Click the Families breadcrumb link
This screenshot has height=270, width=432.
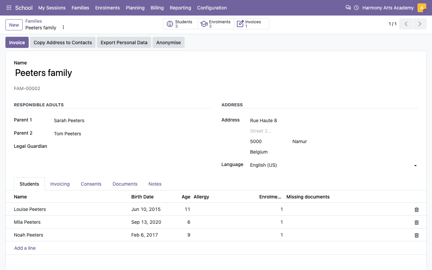(33, 21)
